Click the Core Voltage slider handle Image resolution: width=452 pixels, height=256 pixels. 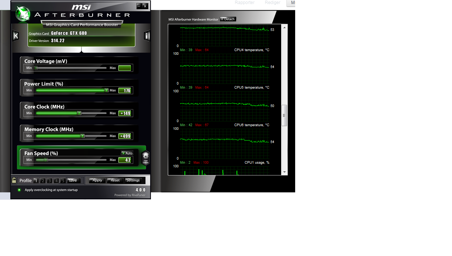[x=37, y=68]
